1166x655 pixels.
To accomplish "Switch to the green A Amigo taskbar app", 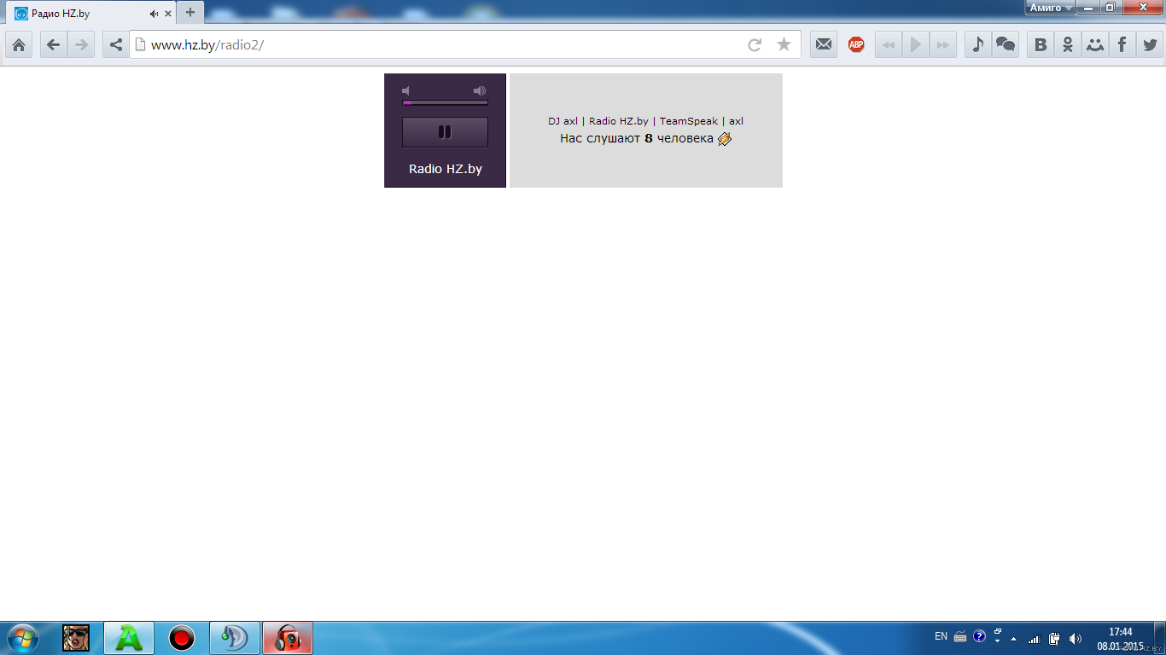I will (129, 638).
